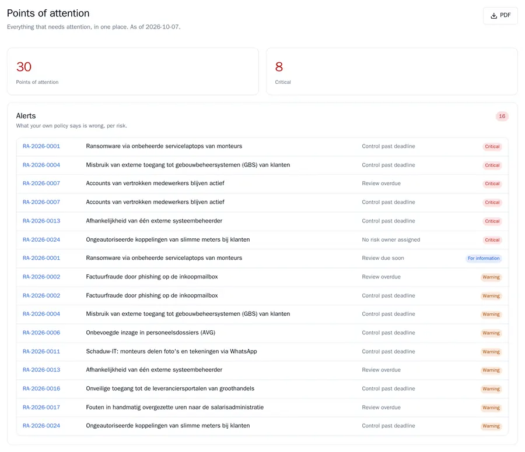Click Warning badge on Fouten in handmatig row
The width and height of the screenshot is (525, 452).
click(491, 407)
